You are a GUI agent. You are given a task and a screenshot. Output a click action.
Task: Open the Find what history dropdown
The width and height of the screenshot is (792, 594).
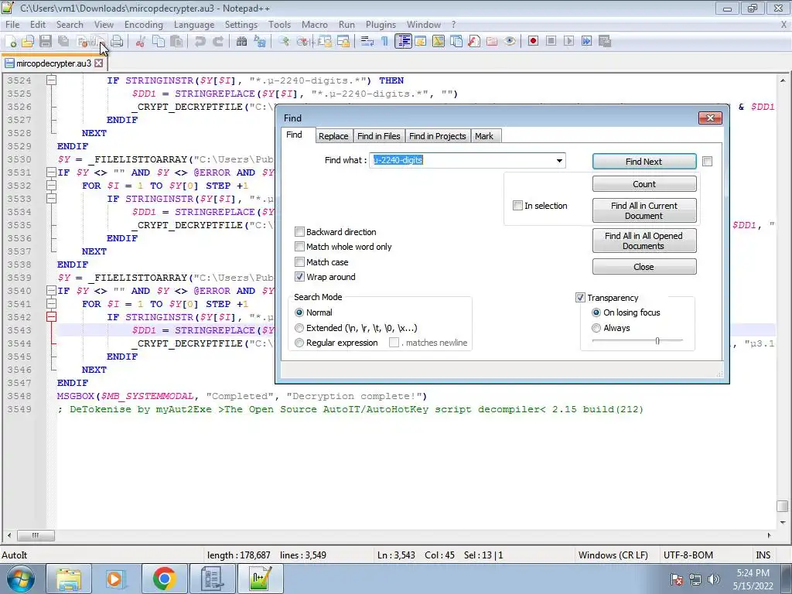click(x=559, y=161)
